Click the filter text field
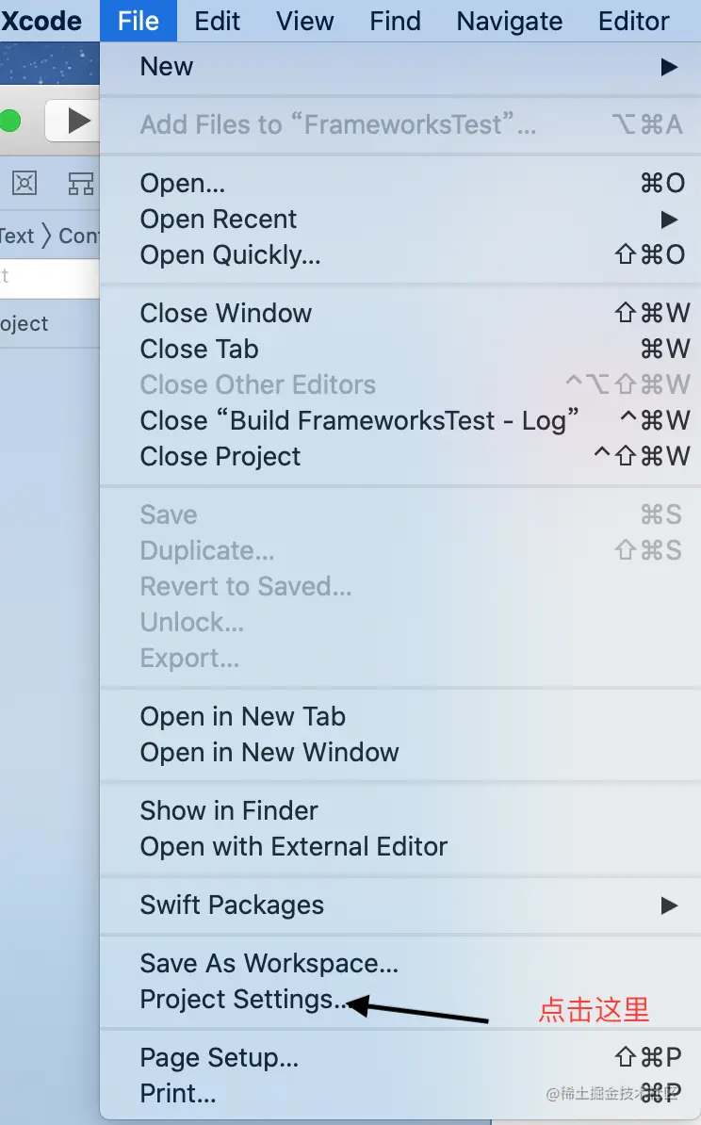The image size is (701, 1125). coord(47,277)
